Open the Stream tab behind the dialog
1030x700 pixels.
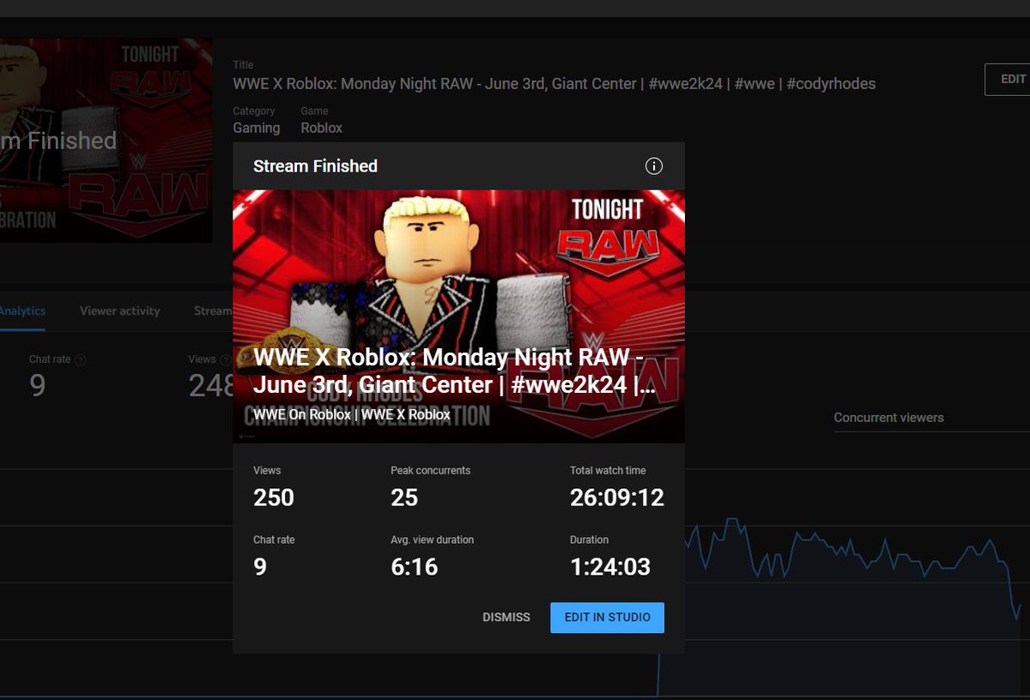[213, 311]
